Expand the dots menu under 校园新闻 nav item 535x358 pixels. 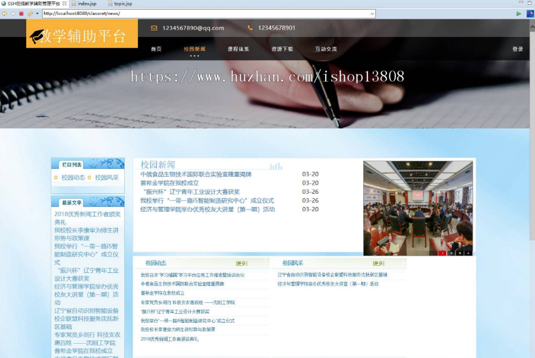pyautogui.click(x=194, y=55)
